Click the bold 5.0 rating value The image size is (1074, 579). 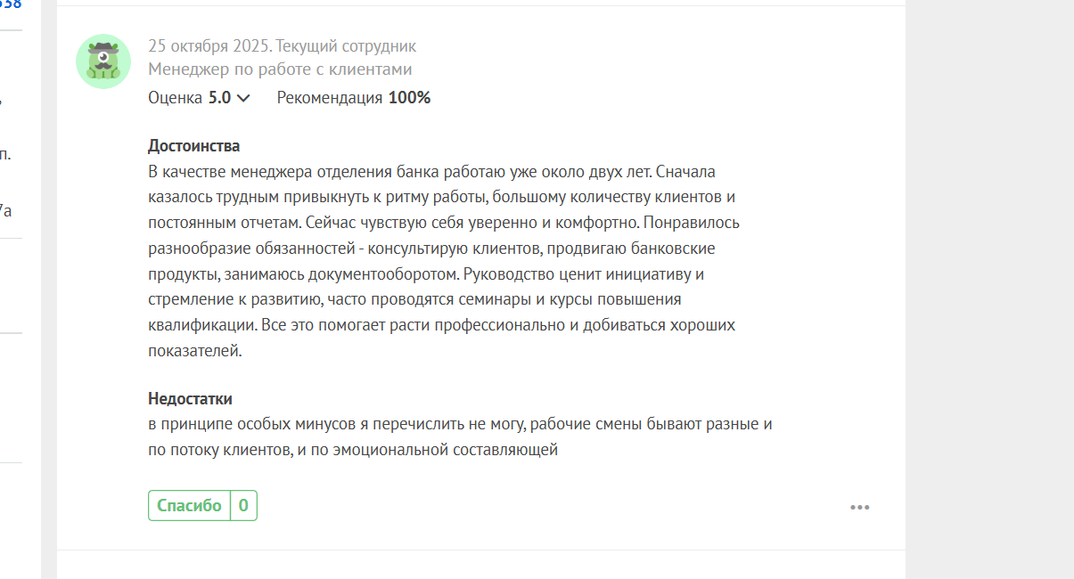click(x=219, y=98)
